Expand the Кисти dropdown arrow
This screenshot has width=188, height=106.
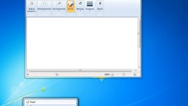70,11
